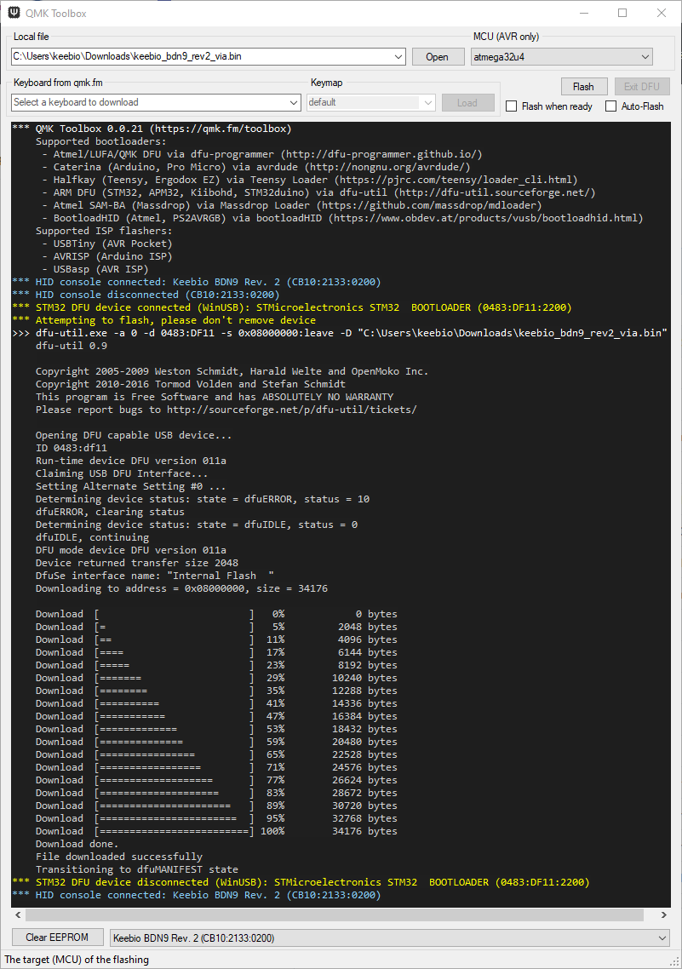Expand the 'Select a keyboard to download' dropdown
This screenshot has height=969, width=682.
tap(293, 102)
